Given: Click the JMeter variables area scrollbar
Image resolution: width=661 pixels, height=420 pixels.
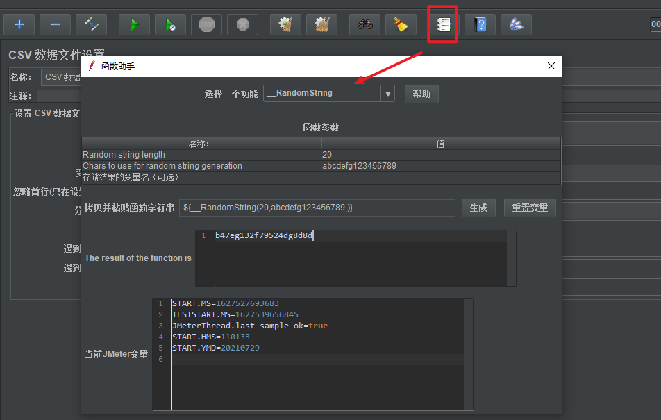Looking at the screenshot, I should pyautogui.click(x=469, y=354).
